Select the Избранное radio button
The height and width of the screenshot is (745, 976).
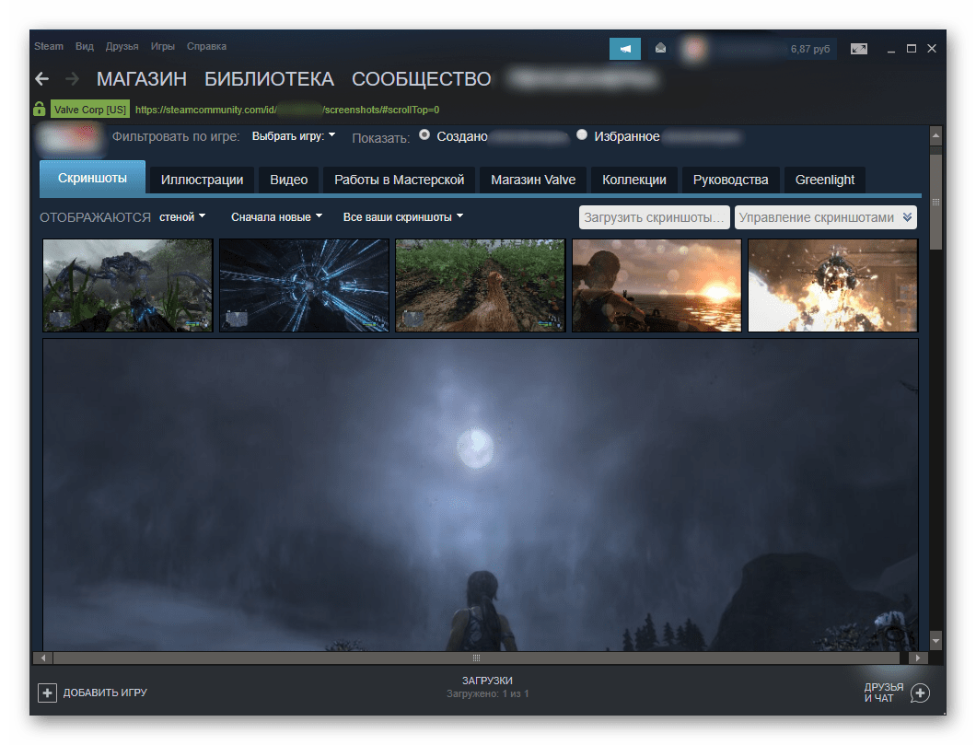(x=582, y=135)
